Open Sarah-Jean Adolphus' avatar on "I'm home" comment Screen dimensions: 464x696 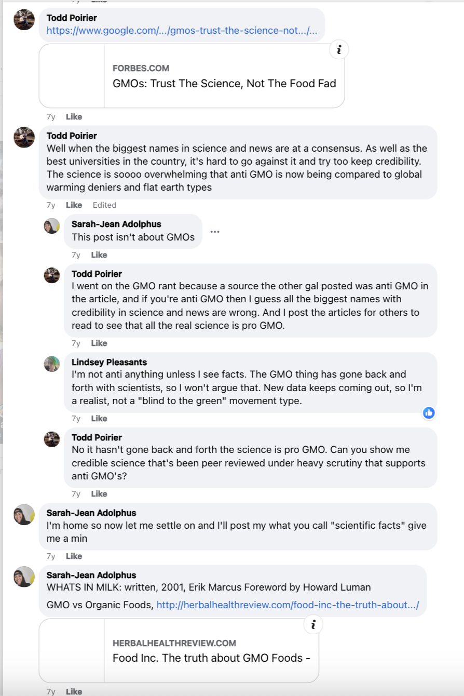click(x=24, y=515)
